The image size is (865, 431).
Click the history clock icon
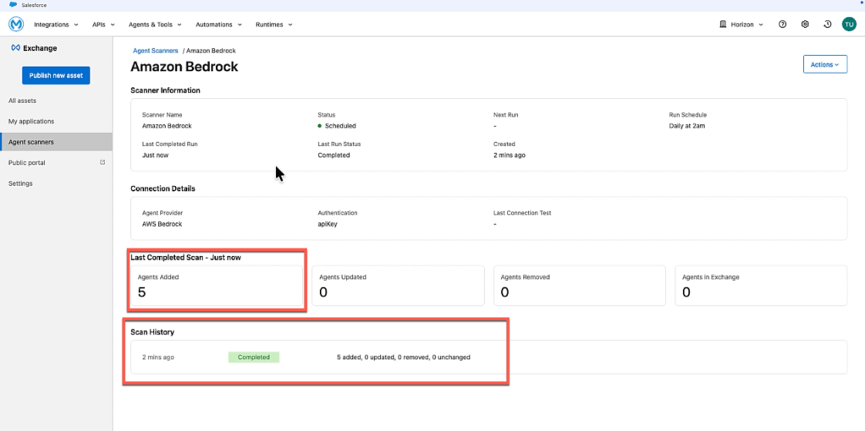[x=827, y=25]
